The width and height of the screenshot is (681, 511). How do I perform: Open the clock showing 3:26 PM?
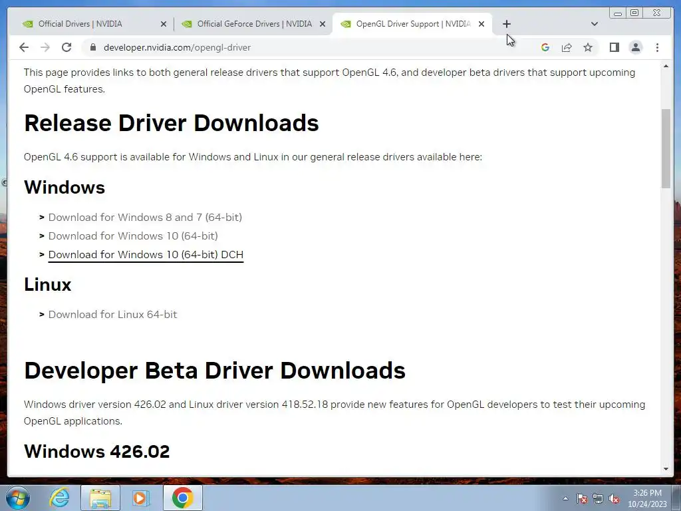pos(647,498)
